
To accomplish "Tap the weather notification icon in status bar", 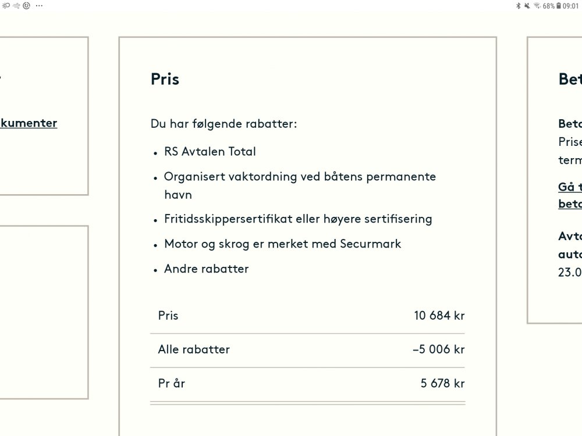I will point(6,6).
